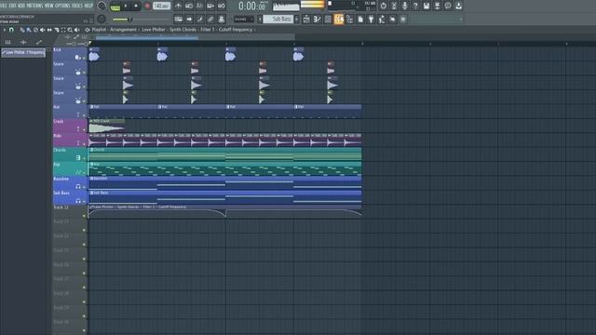The image size is (596, 335).
Task: Click the save floppy disk icon
Action: click(x=427, y=6)
